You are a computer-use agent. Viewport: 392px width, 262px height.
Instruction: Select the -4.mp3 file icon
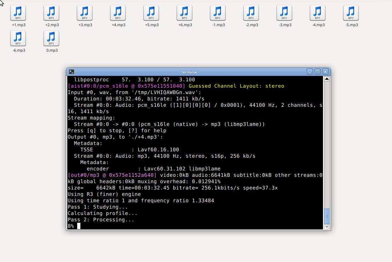pyautogui.click(x=318, y=13)
